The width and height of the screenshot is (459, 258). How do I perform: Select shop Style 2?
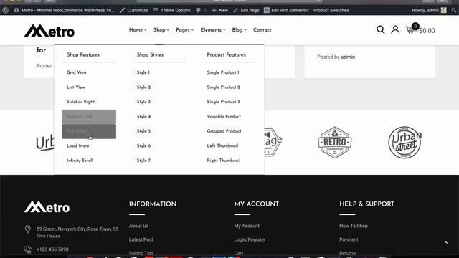click(x=143, y=87)
